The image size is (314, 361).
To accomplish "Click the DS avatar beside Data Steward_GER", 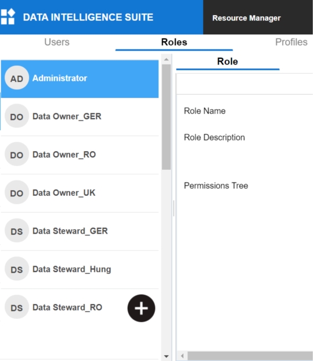I will (17, 231).
